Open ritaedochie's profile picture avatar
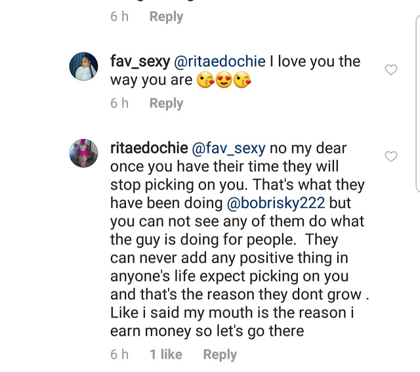The width and height of the screenshot is (420, 372). [x=84, y=153]
